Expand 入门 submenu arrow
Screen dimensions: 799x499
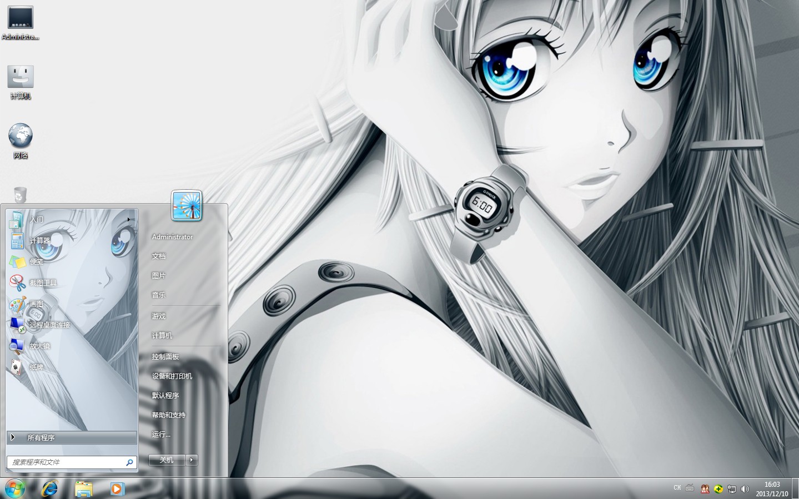tap(129, 220)
